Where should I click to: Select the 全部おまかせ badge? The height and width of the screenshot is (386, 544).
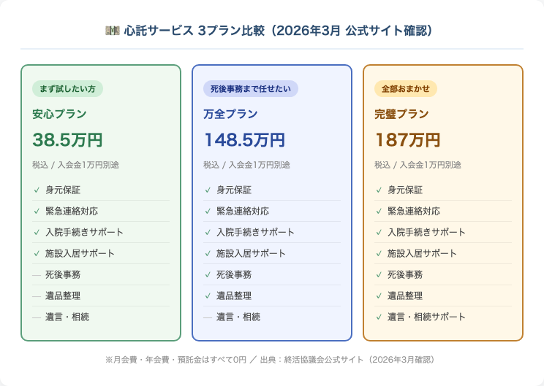point(406,88)
